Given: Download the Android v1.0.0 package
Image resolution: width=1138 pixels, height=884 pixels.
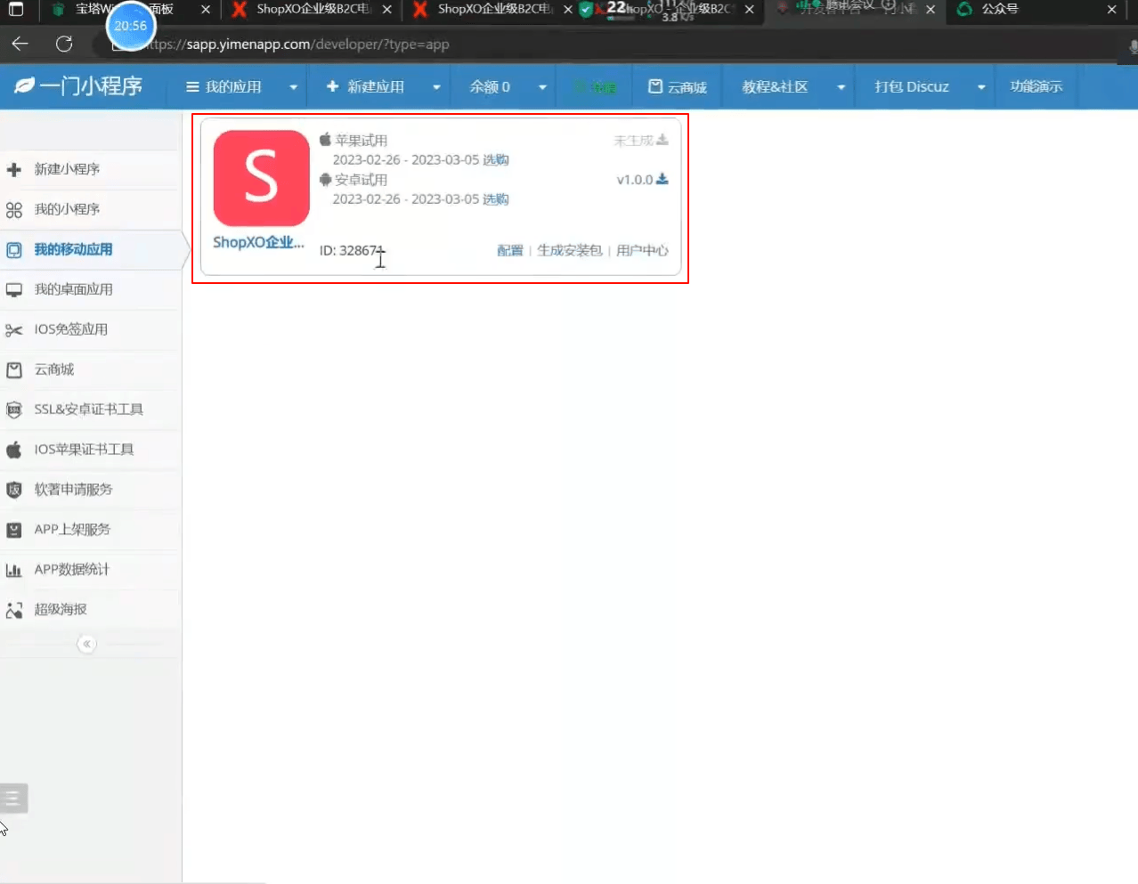Looking at the screenshot, I should pos(662,179).
